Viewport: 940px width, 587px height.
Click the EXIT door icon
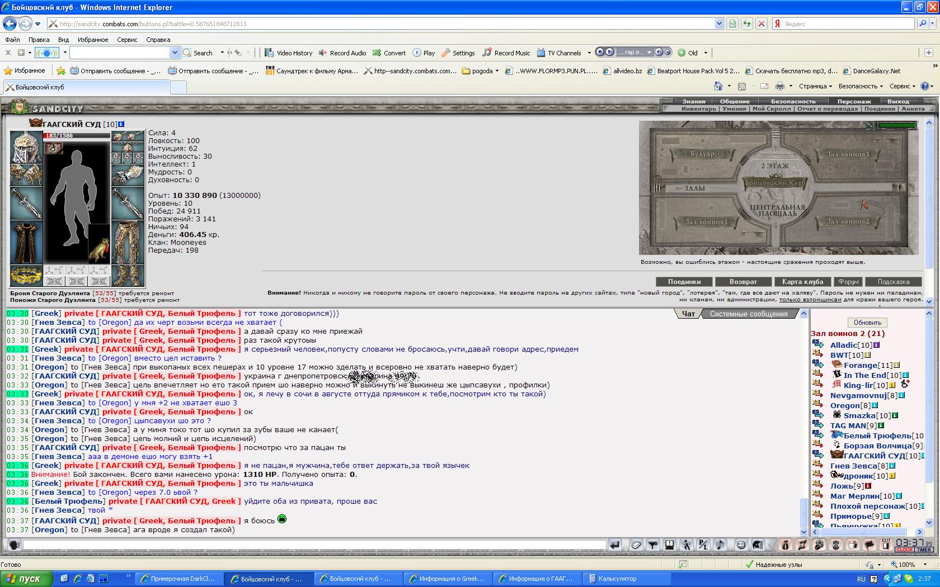[886, 545]
